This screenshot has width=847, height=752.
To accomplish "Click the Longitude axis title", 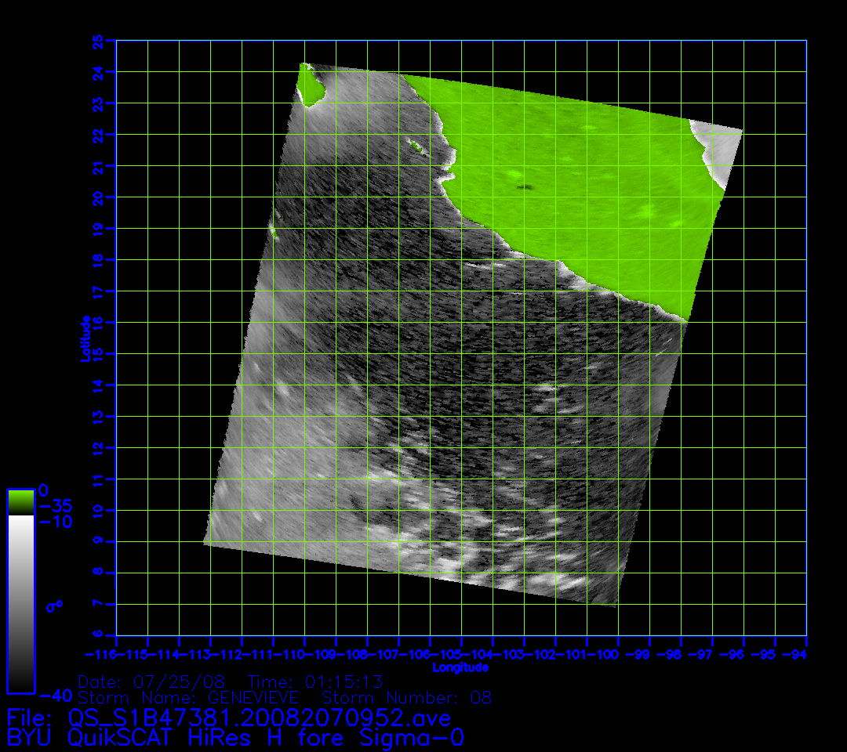I will (x=460, y=667).
